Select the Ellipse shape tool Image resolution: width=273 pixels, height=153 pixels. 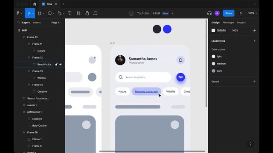(x=49, y=13)
